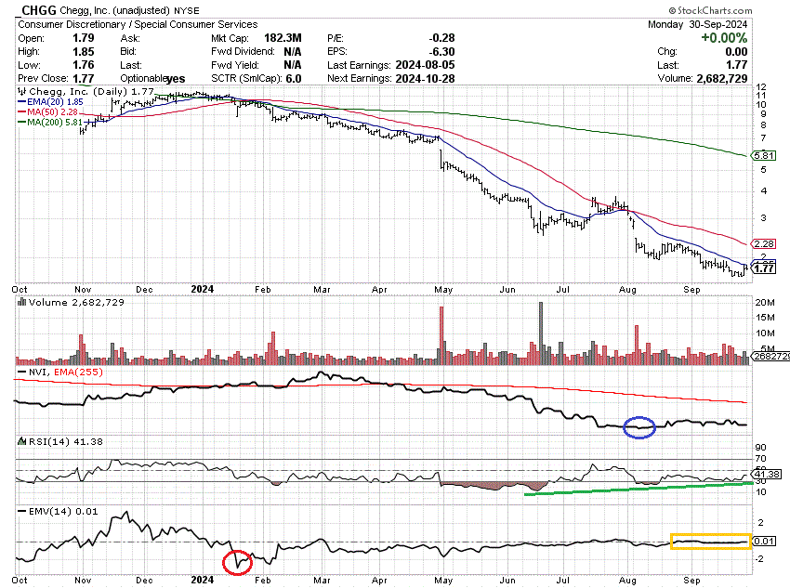Toggle the MA(200) 5.81 price flag visibility

pyautogui.click(x=762, y=155)
